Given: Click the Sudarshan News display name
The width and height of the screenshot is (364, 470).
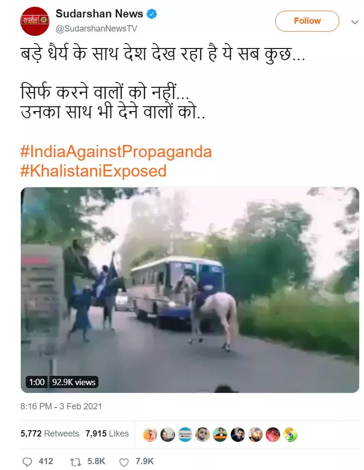Looking at the screenshot, I should click(99, 14).
